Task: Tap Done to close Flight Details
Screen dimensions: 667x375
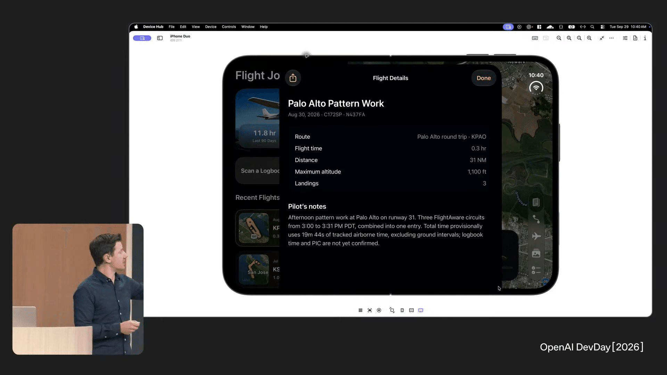Action: click(x=484, y=78)
